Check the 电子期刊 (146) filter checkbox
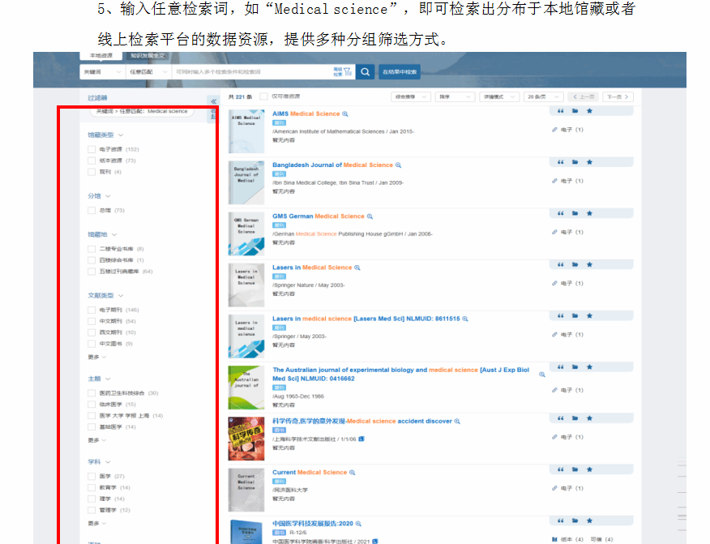710x544 pixels. [92, 310]
